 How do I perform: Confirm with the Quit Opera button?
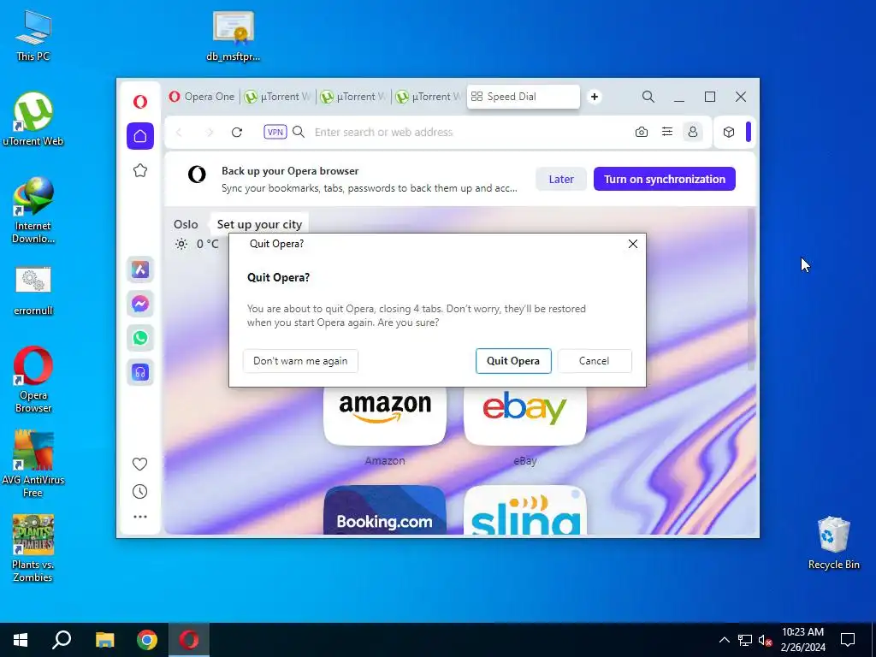pos(513,361)
